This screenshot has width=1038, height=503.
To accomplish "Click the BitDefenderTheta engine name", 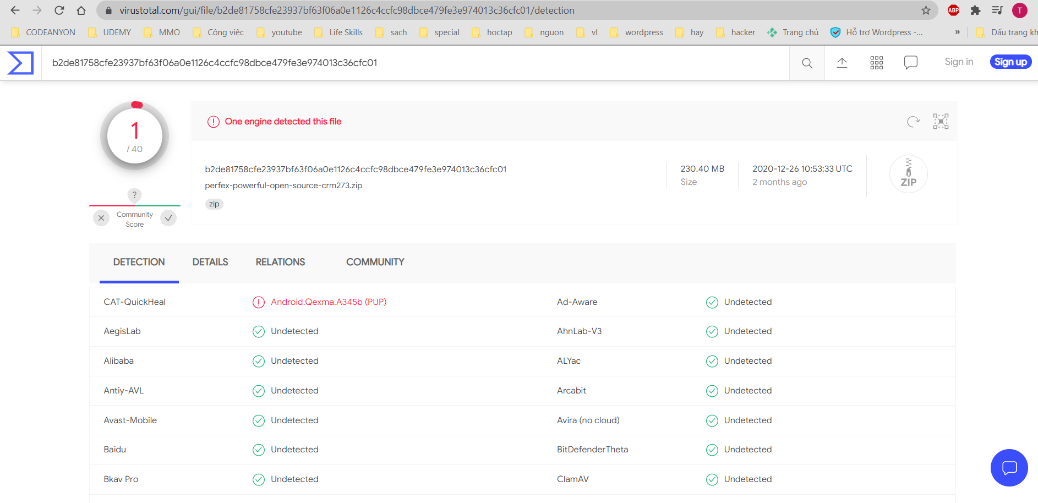I will pos(592,450).
